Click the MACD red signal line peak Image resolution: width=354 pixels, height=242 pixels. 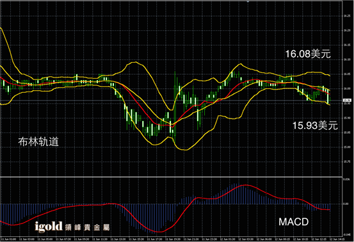246,185
